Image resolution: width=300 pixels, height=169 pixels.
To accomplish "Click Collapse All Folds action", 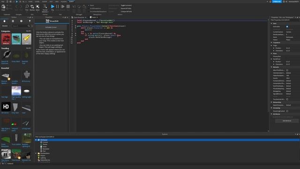I will coord(126,11).
